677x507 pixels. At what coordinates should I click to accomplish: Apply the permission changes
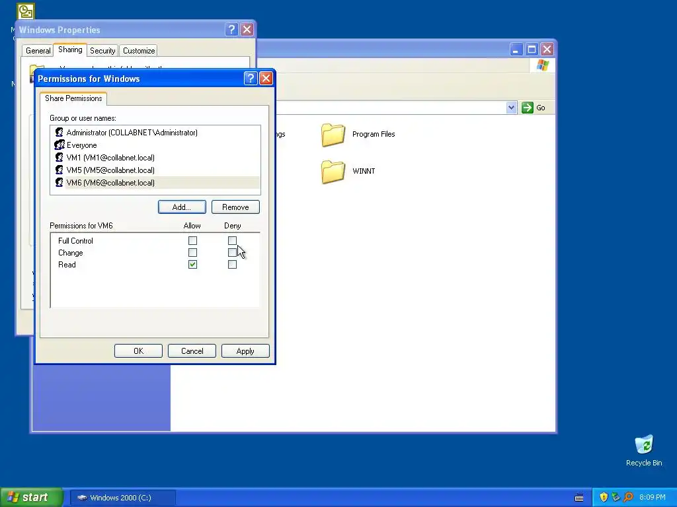[x=245, y=351]
